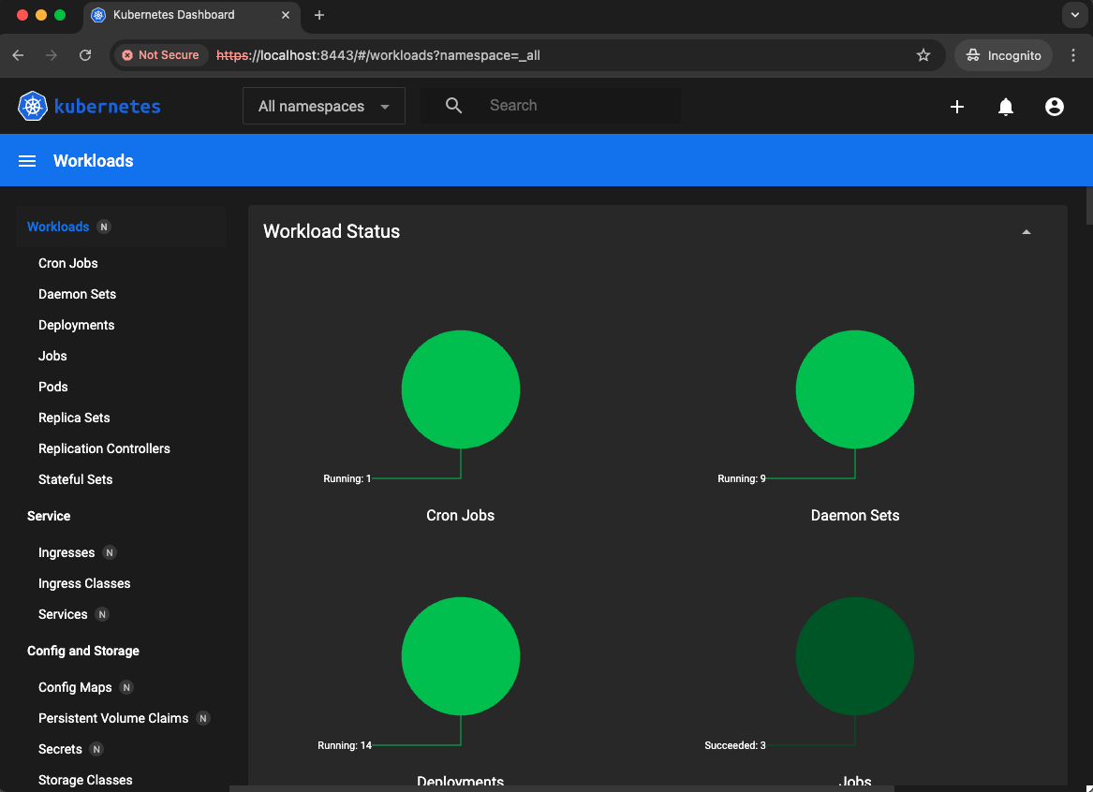This screenshot has width=1093, height=792.
Task: Open Pods in the sidebar
Action: click(x=53, y=387)
